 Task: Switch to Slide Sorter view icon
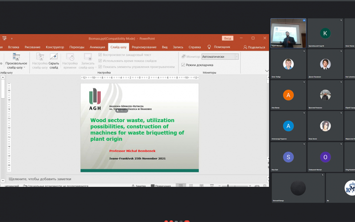pyautogui.click(x=191, y=186)
